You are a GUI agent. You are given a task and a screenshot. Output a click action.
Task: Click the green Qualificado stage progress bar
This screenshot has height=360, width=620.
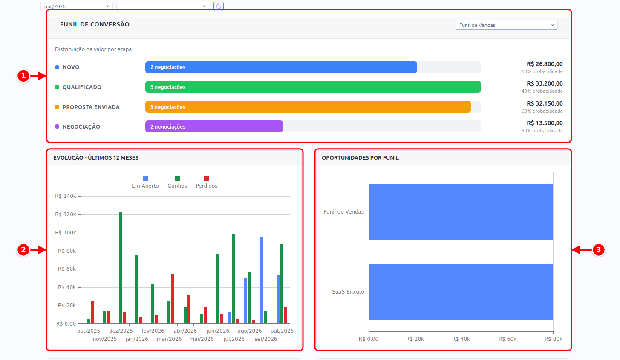pos(313,87)
